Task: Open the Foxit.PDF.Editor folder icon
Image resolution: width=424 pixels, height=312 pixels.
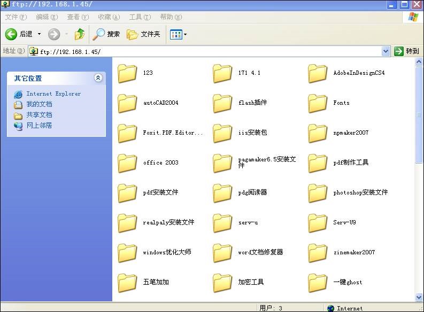Action: point(127,133)
